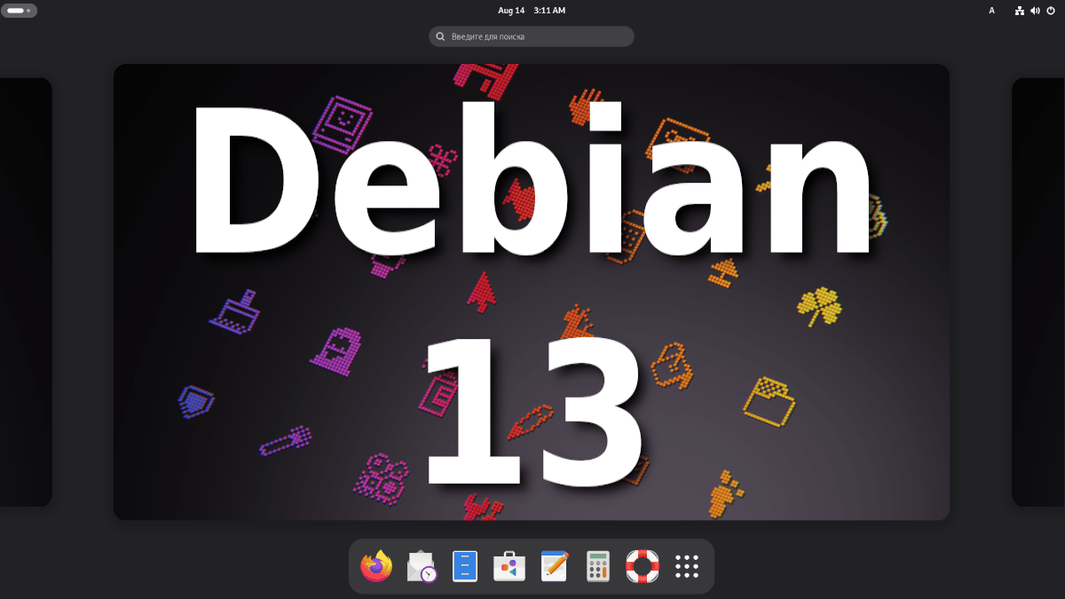This screenshot has width=1065, height=599.
Task: Open the Help lifebuoy app
Action: (643, 566)
